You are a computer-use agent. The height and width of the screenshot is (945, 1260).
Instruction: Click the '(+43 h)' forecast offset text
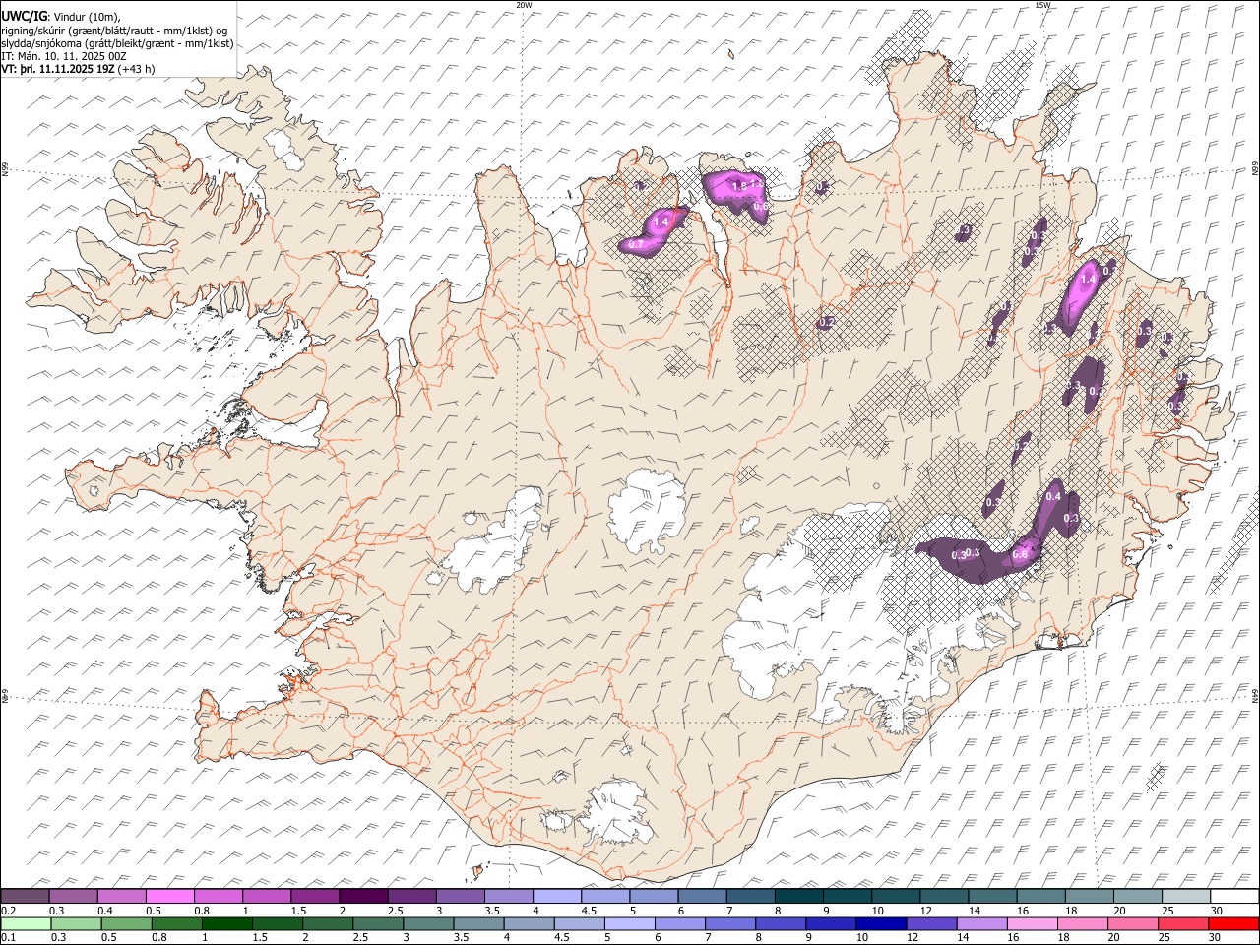click(x=137, y=70)
